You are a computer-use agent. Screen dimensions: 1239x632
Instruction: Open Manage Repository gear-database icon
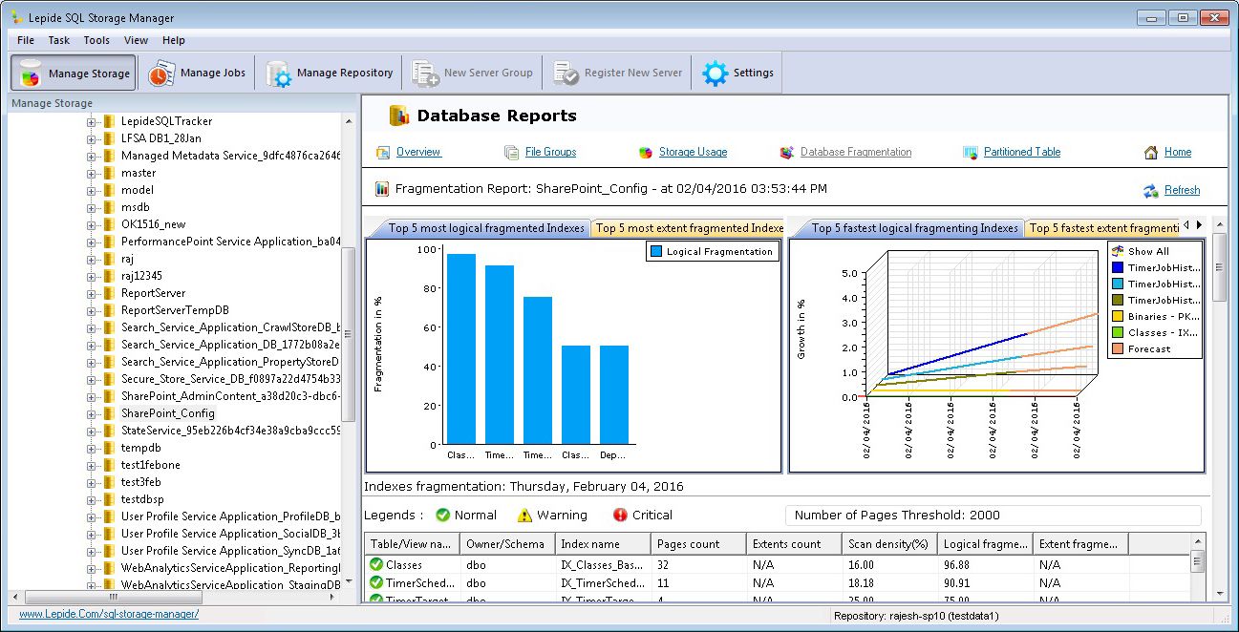tap(278, 74)
